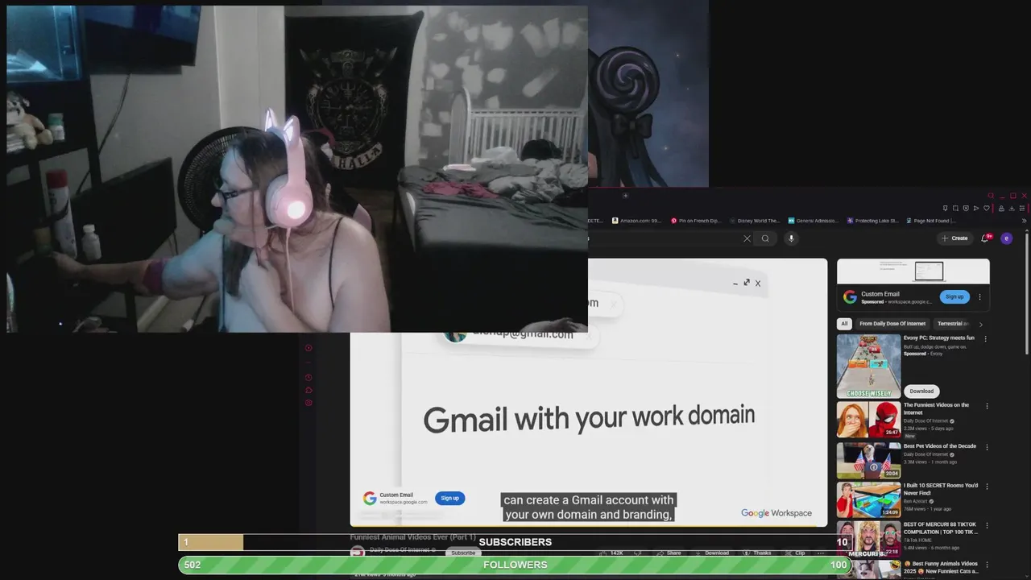Open the ad blocker shield icon
Image resolution: width=1031 pixels, height=580 pixels.
click(966, 208)
